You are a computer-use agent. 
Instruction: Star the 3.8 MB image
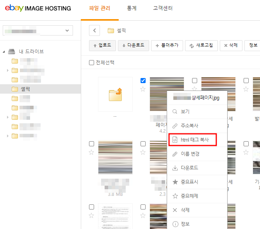(91, 152)
